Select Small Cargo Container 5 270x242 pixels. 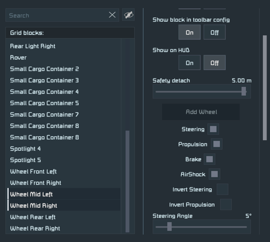click(x=44, y=103)
